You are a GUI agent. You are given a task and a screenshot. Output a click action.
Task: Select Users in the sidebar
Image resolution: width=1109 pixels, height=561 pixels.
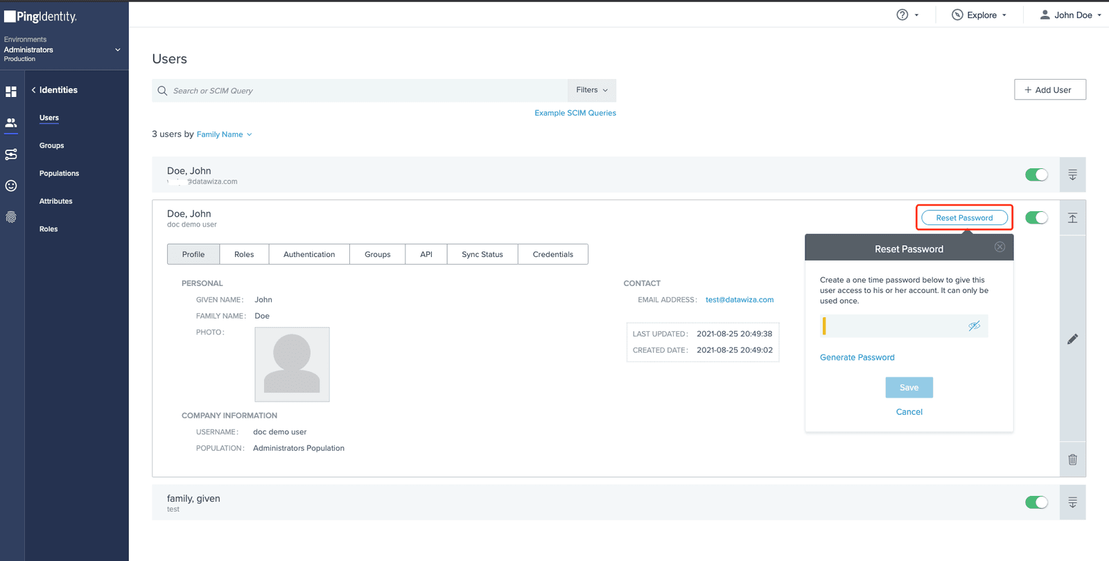(49, 118)
